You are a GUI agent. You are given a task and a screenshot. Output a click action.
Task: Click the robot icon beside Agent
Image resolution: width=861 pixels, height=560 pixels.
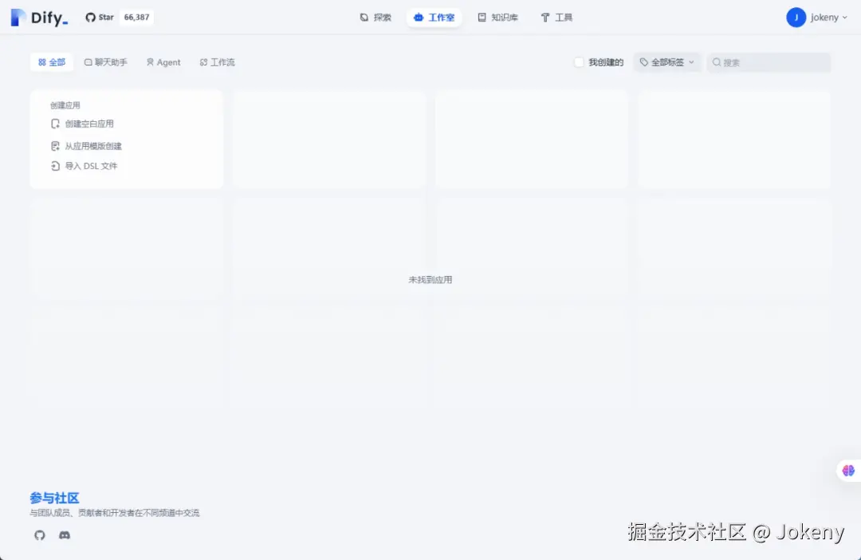(x=150, y=62)
